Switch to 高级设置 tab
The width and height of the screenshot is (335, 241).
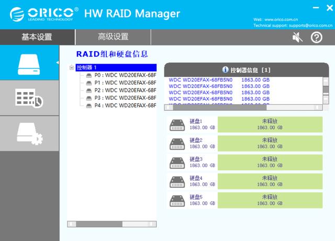point(113,37)
